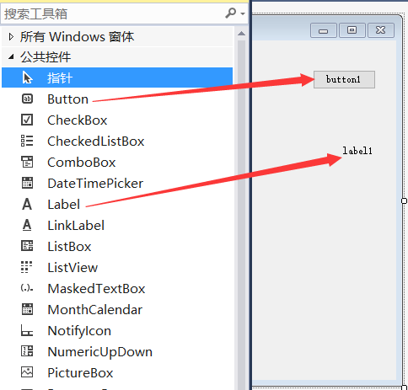Viewport: 408px width, 390px height.
Task: Click the 搜索工具箱 search field
Action: (112, 13)
